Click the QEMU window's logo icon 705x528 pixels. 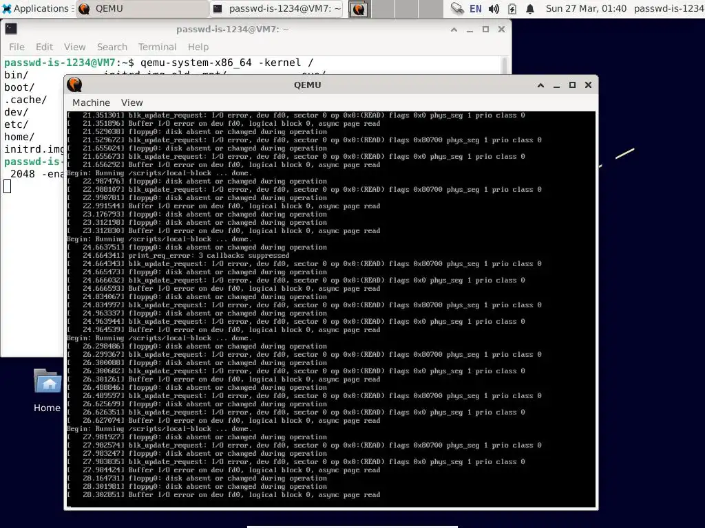[x=74, y=85]
